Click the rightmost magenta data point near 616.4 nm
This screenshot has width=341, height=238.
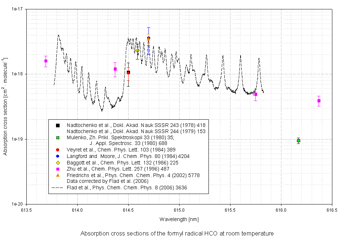point(319,101)
